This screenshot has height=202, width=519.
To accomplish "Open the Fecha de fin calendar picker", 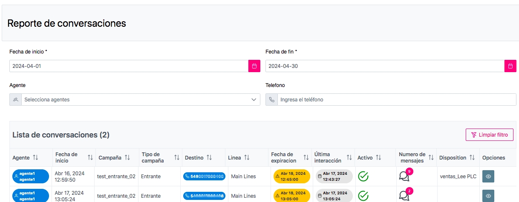I will [x=510, y=66].
